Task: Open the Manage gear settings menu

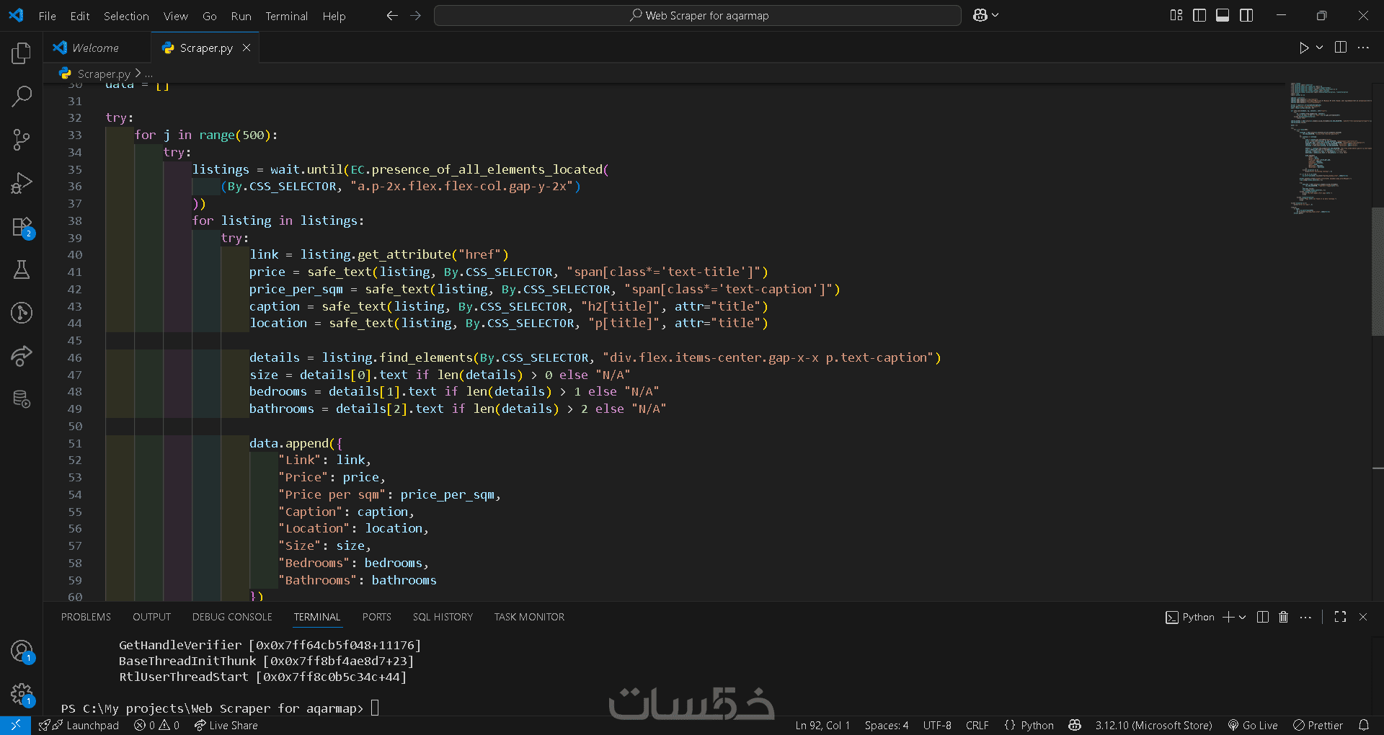Action: click(22, 695)
